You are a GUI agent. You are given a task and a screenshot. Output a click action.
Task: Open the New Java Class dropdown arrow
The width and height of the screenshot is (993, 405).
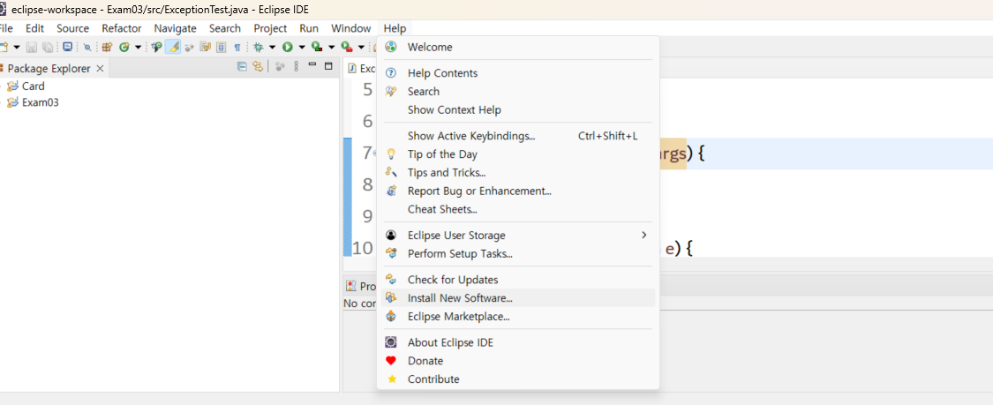[138, 47]
